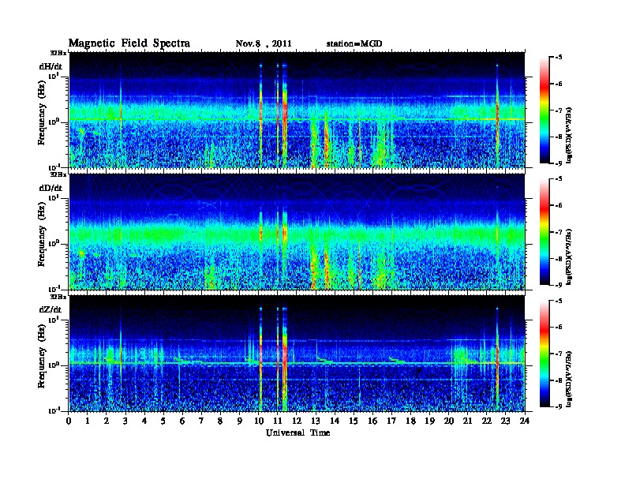
Task: Click the "Universal Time" axis title
Action: [298, 432]
